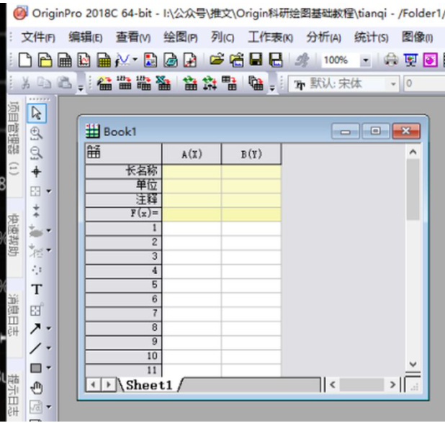
Task: Open the 查看(V) menu
Action: pos(133,37)
